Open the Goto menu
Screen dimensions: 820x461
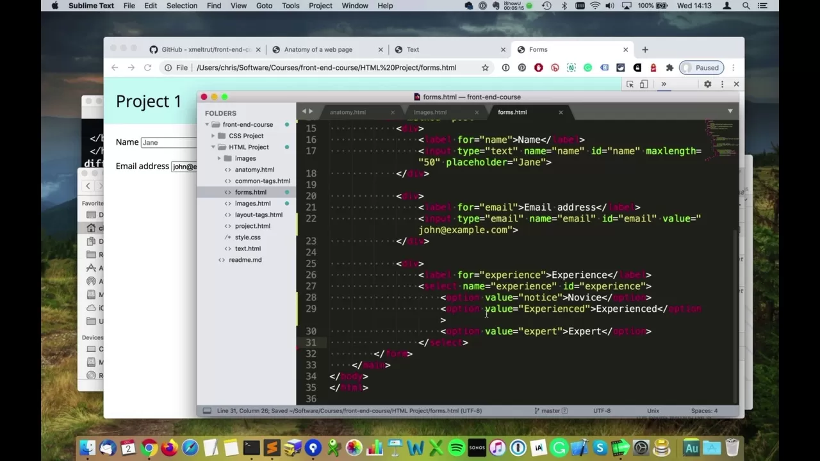point(264,6)
